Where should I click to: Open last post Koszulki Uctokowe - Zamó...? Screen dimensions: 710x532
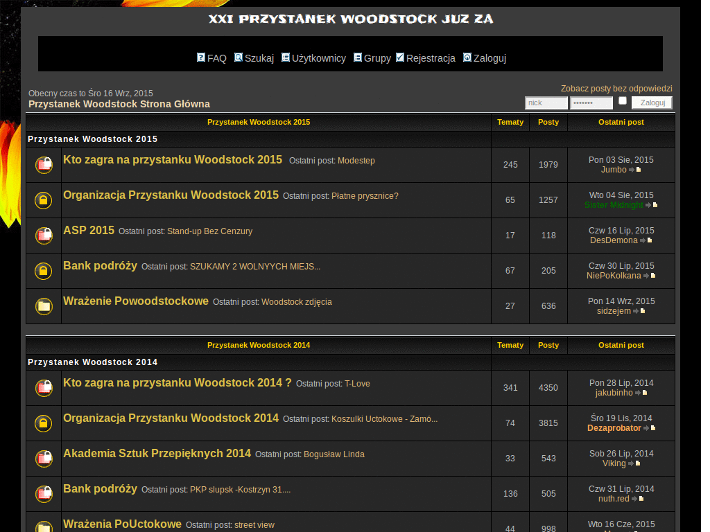click(384, 419)
